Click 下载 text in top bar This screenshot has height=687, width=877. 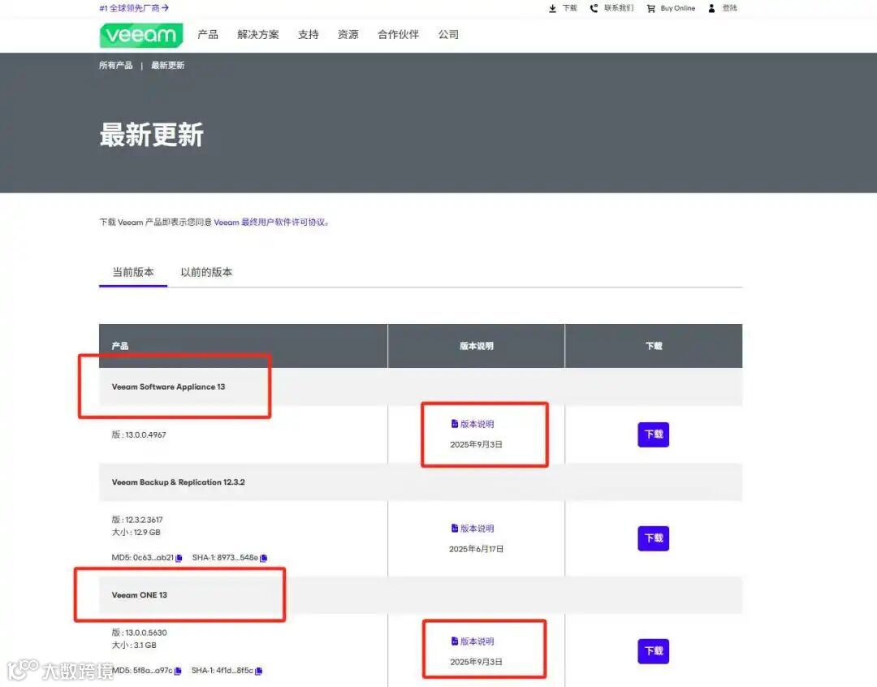(569, 8)
